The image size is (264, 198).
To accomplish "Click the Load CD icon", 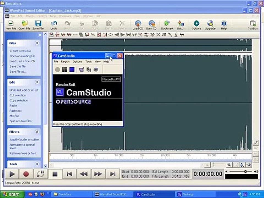I will pos(138,25).
